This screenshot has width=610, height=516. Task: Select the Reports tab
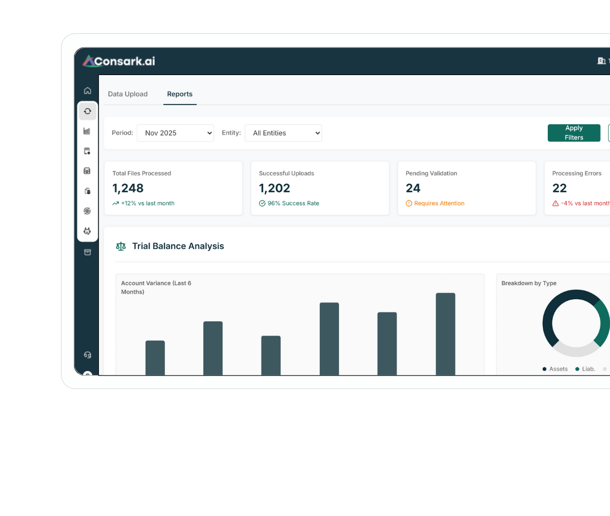click(180, 94)
